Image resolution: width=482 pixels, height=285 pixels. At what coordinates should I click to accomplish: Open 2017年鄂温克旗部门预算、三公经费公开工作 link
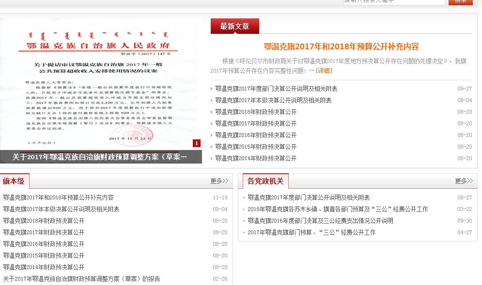pos(311,232)
